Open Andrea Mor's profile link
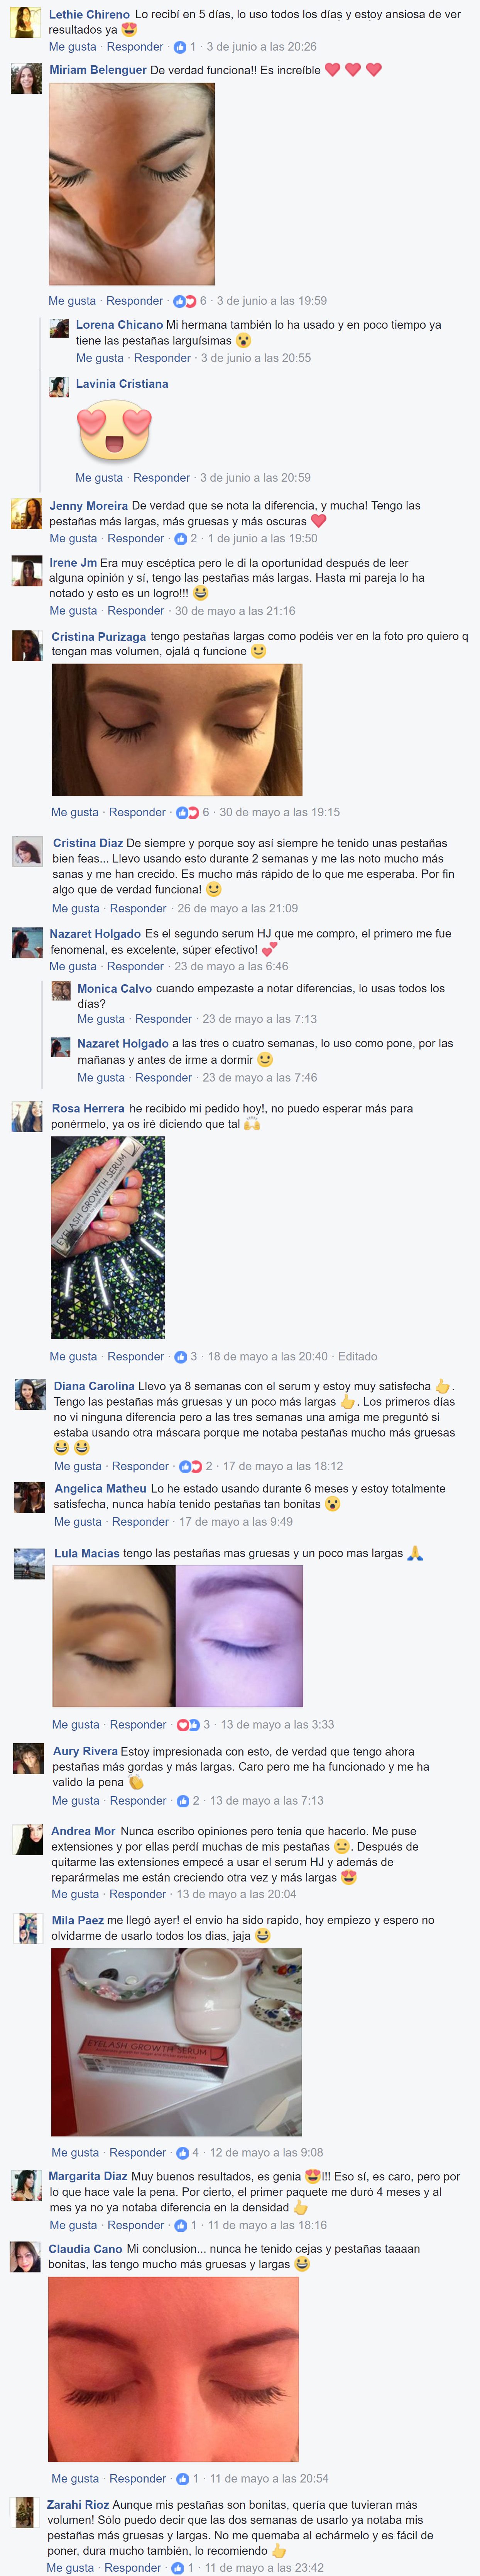Image resolution: width=480 pixels, height=2576 pixels. click(x=84, y=1831)
